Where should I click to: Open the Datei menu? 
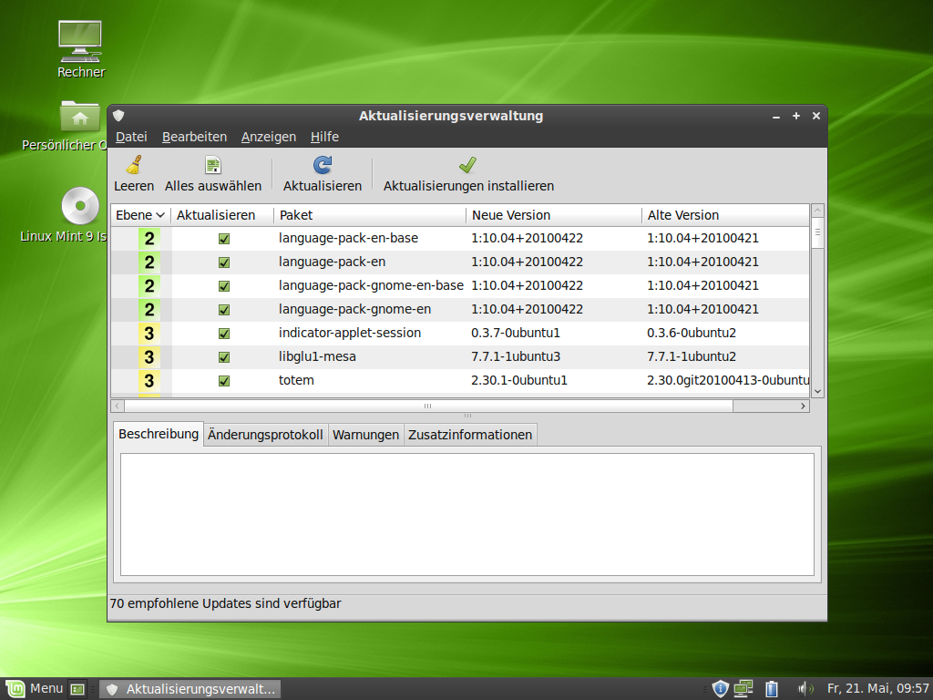131,137
